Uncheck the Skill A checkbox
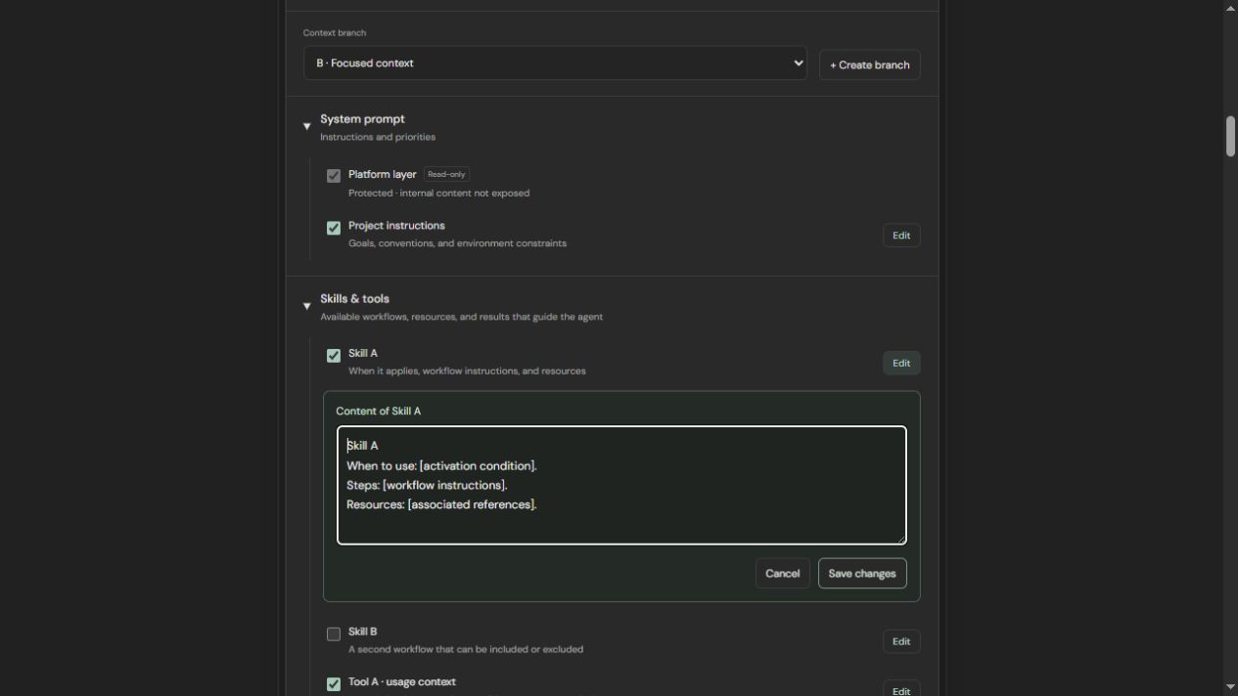This screenshot has width=1238, height=696. [334, 356]
